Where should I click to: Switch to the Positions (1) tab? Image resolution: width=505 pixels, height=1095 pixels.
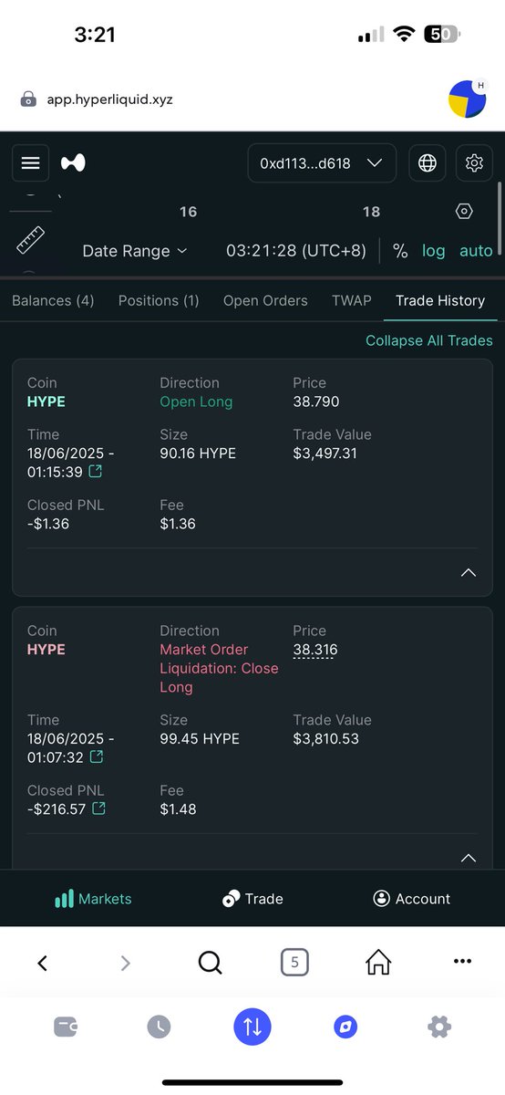tap(159, 300)
